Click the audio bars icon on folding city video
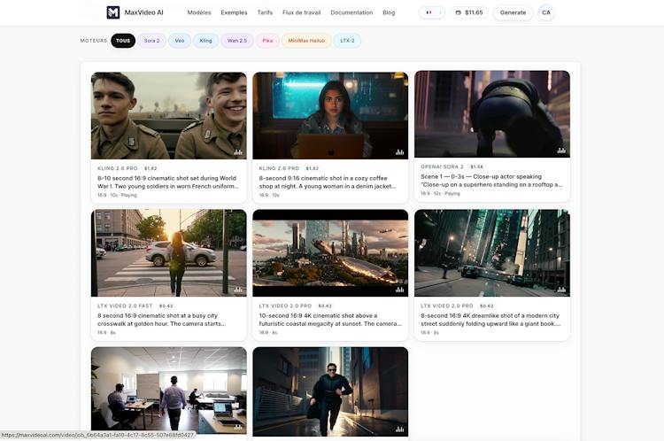The image size is (664, 441). [561, 290]
